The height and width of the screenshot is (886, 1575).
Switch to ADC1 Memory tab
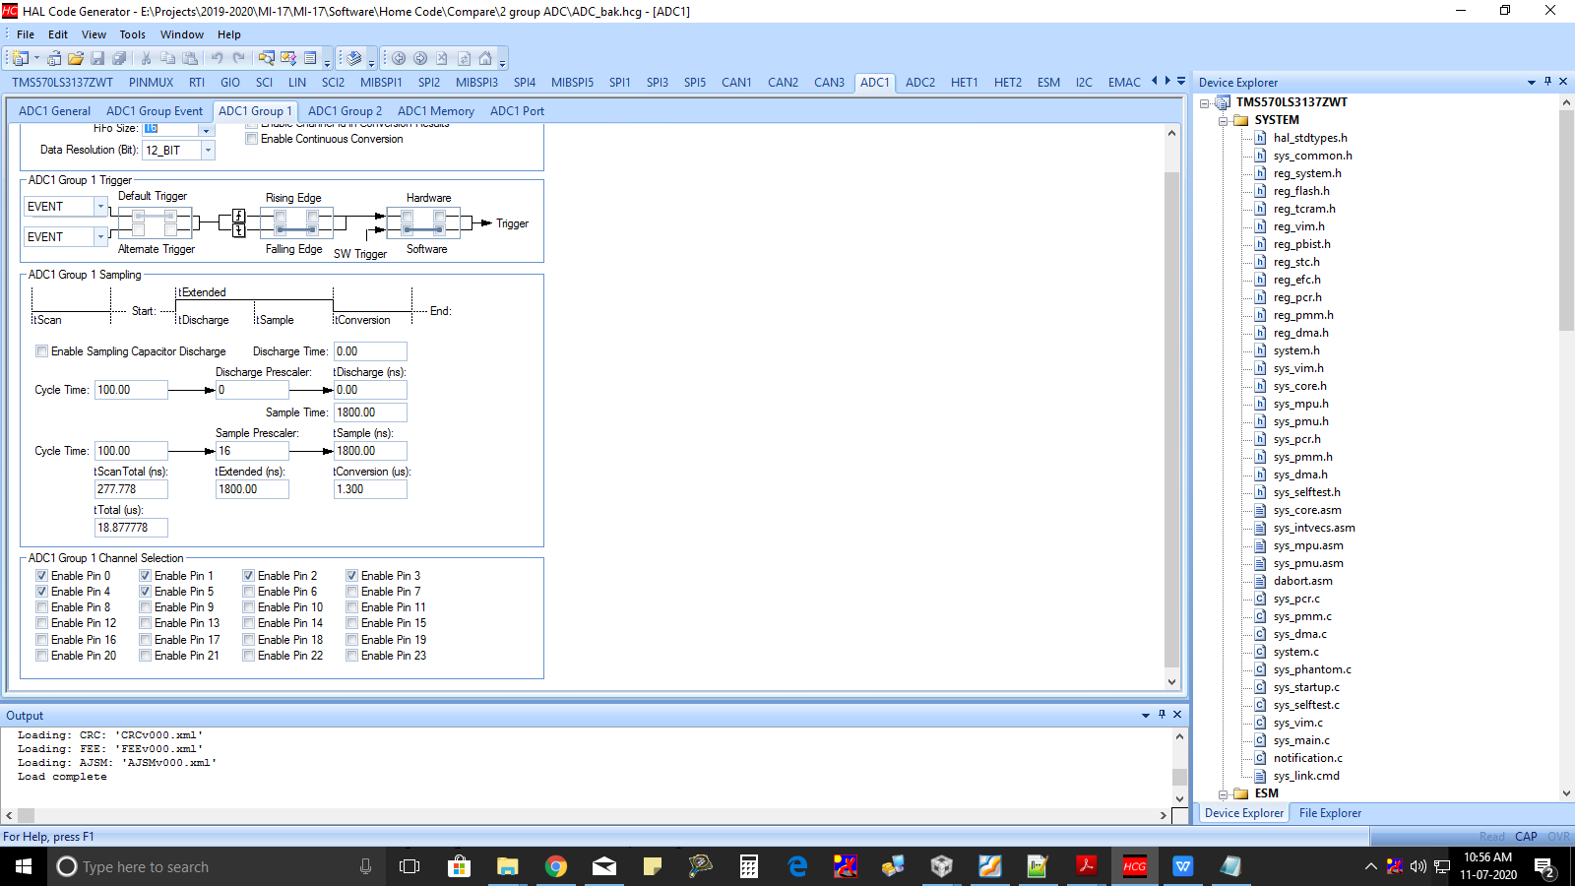[436, 111]
